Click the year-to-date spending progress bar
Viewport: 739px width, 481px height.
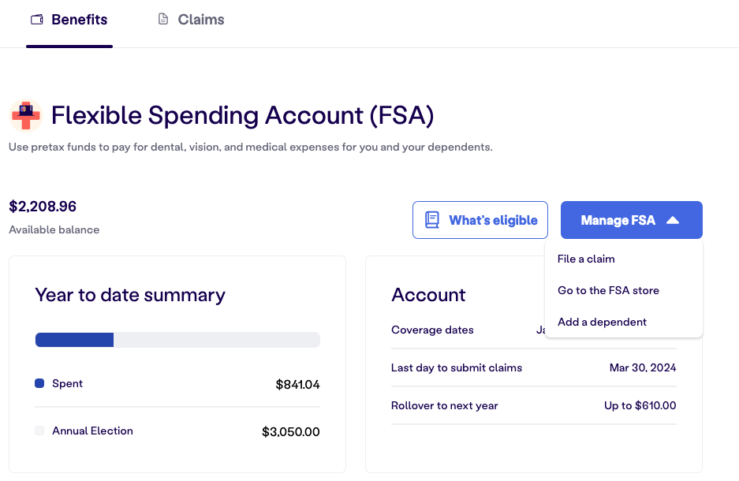tap(177, 340)
